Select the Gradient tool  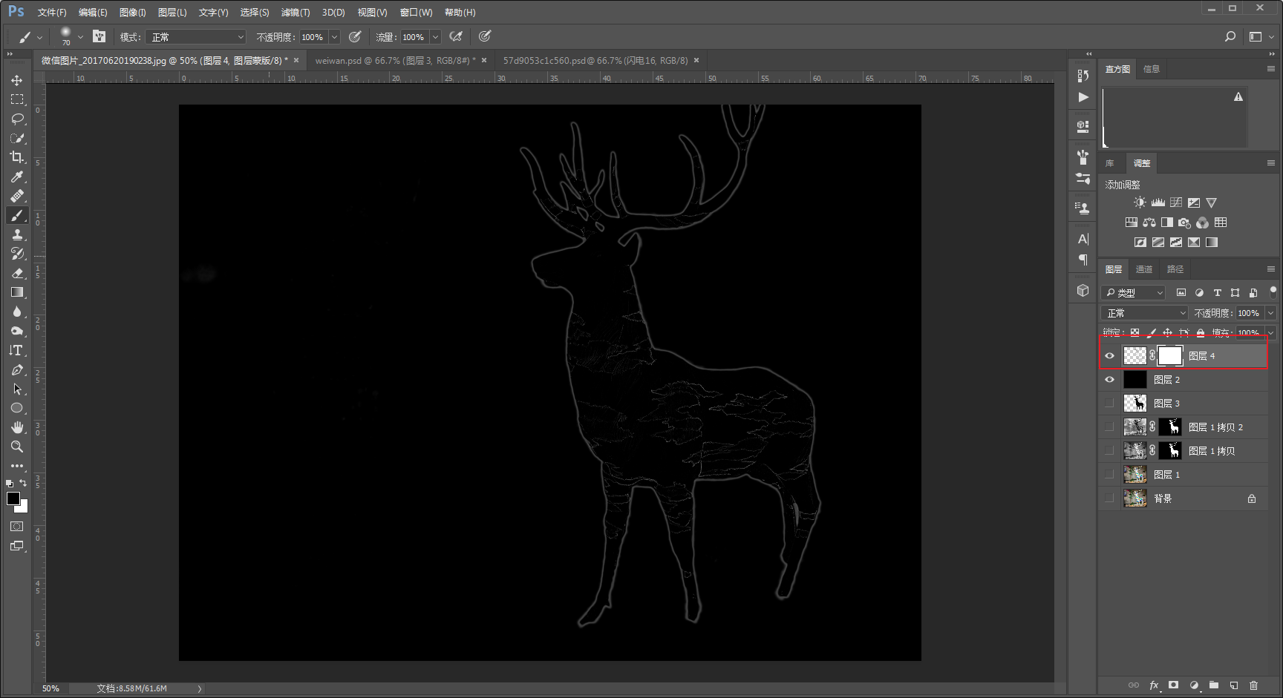pos(17,292)
